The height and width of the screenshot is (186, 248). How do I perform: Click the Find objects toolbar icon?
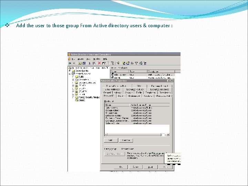click(x=141, y=63)
